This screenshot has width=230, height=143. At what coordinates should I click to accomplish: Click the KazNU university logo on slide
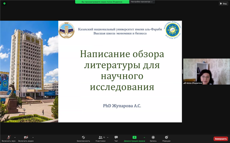click(x=66, y=30)
